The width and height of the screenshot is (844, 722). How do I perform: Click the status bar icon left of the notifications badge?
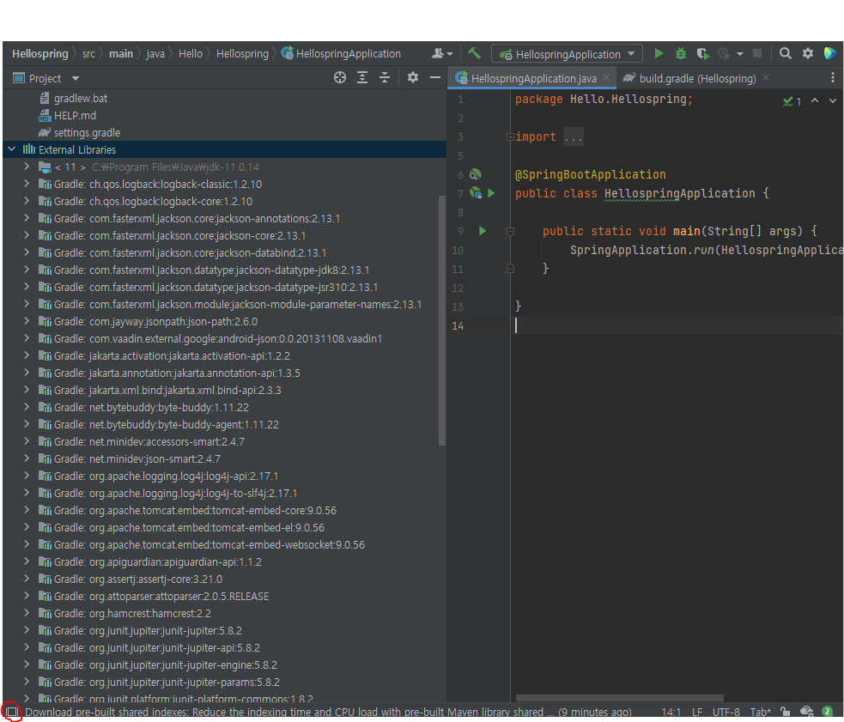point(806,712)
